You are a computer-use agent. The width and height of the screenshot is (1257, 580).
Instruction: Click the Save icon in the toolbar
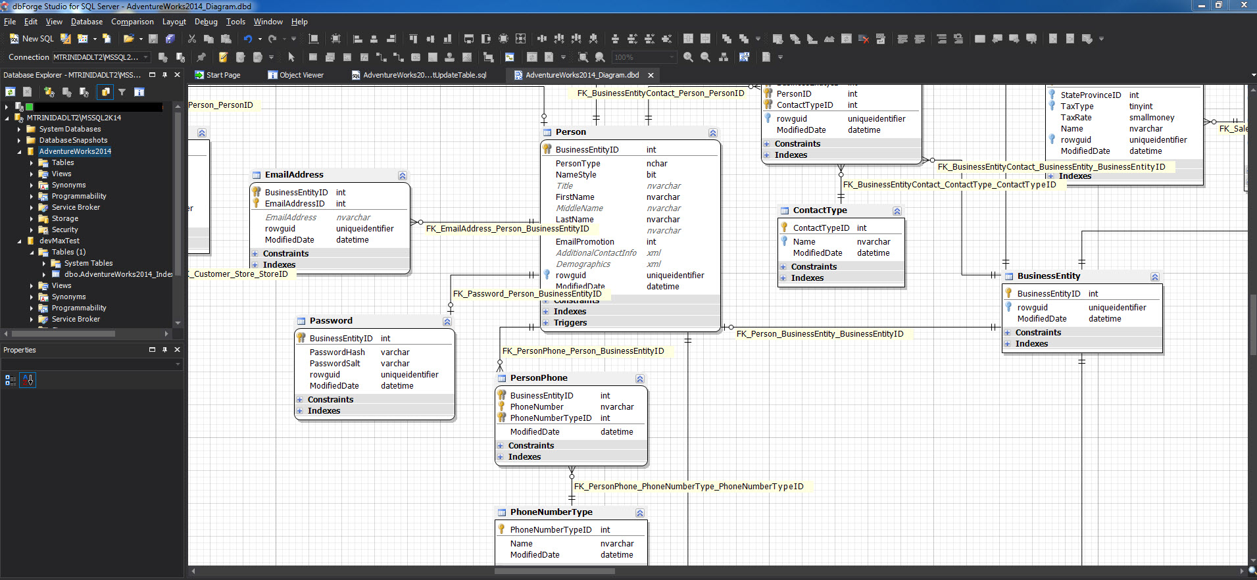coord(153,39)
